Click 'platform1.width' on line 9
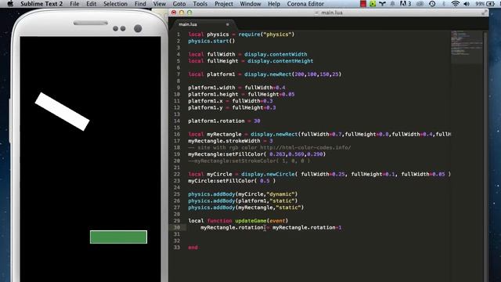This screenshot has width=501, height=282. click(x=211, y=88)
